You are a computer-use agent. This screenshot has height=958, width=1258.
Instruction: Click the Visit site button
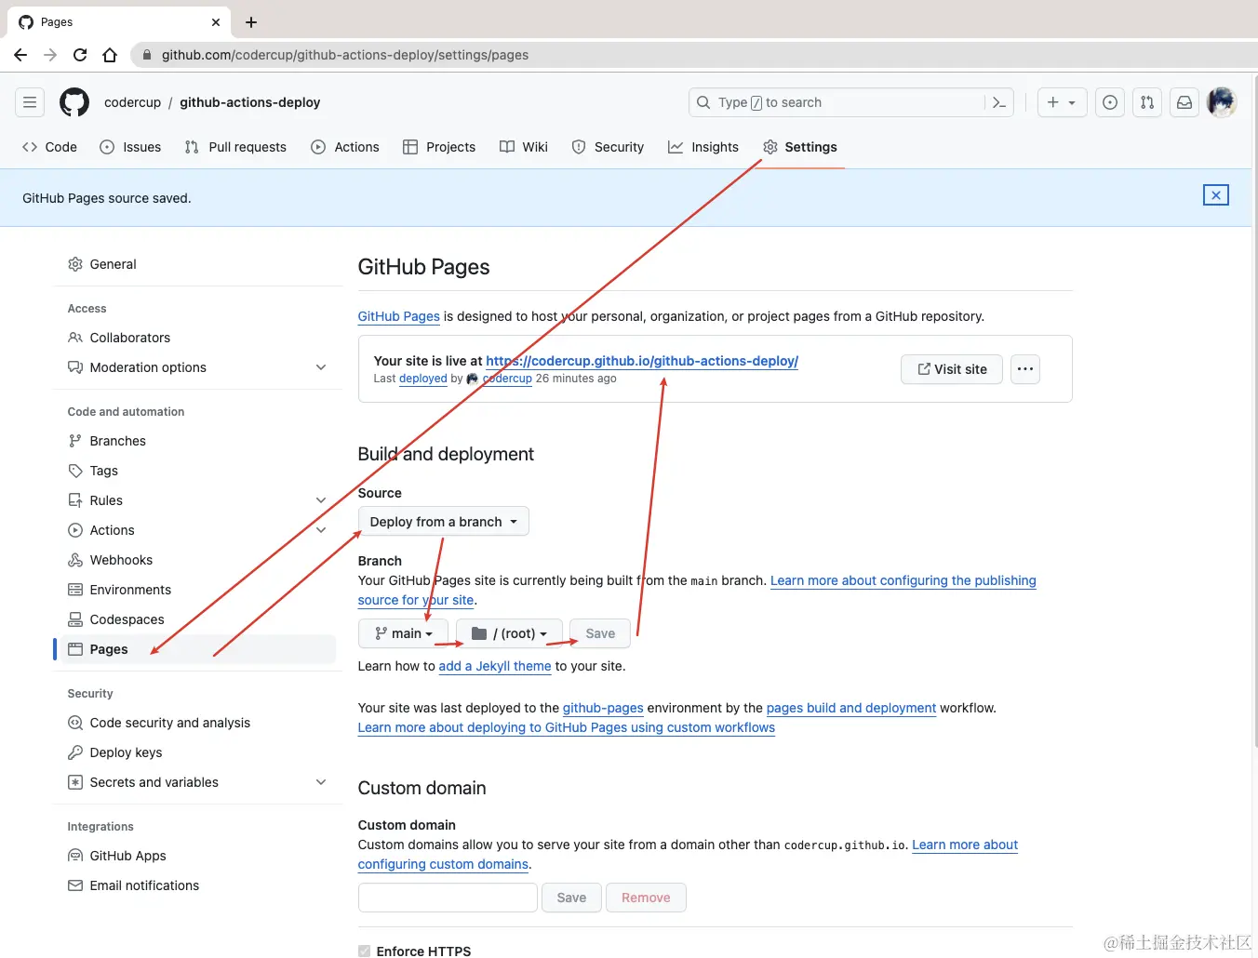pyautogui.click(x=951, y=369)
